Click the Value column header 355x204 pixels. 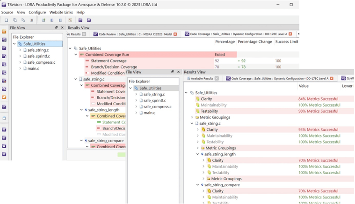(x=304, y=86)
